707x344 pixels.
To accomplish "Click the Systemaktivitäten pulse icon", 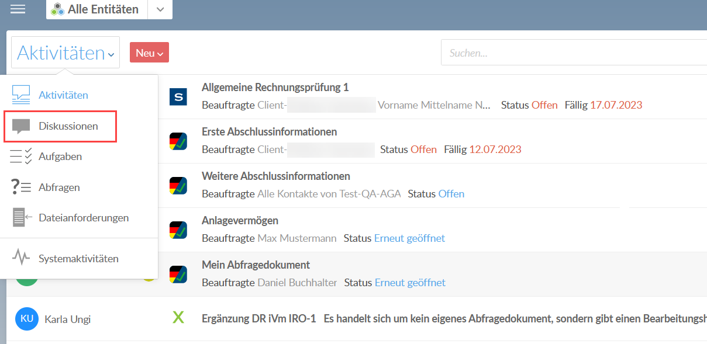I will [21, 258].
